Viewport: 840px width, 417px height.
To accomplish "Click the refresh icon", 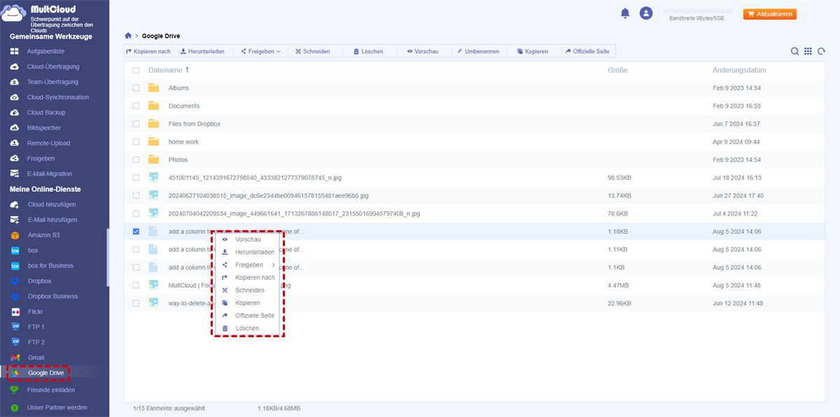I will (x=821, y=51).
